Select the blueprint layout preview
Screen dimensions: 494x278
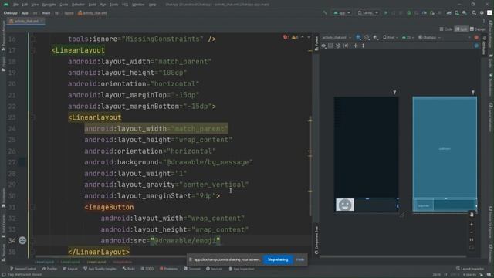coord(445,154)
